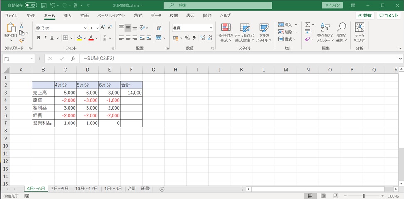Open the 数式 (Formulas) ribbon tab
This screenshot has height=200, width=404.
(138, 15)
